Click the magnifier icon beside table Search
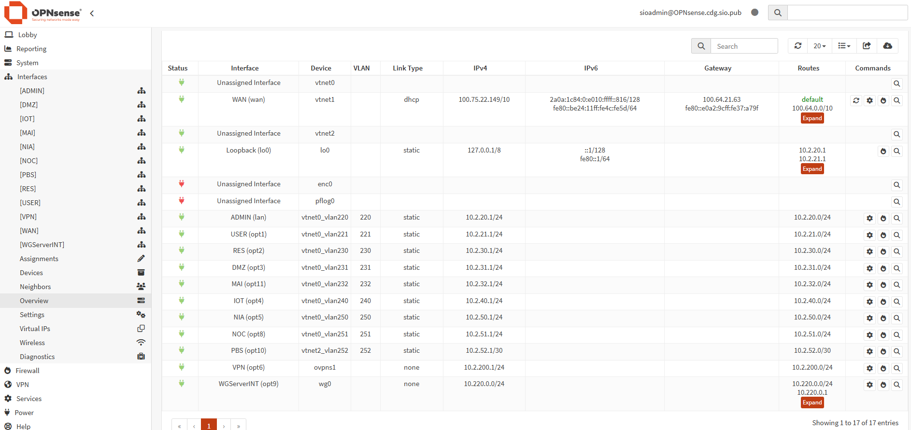Image resolution: width=911 pixels, height=430 pixels. [701, 46]
